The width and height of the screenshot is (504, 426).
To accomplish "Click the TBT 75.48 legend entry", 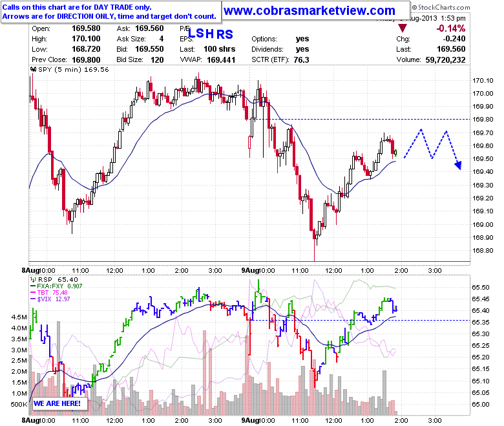I will click(52, 292).
